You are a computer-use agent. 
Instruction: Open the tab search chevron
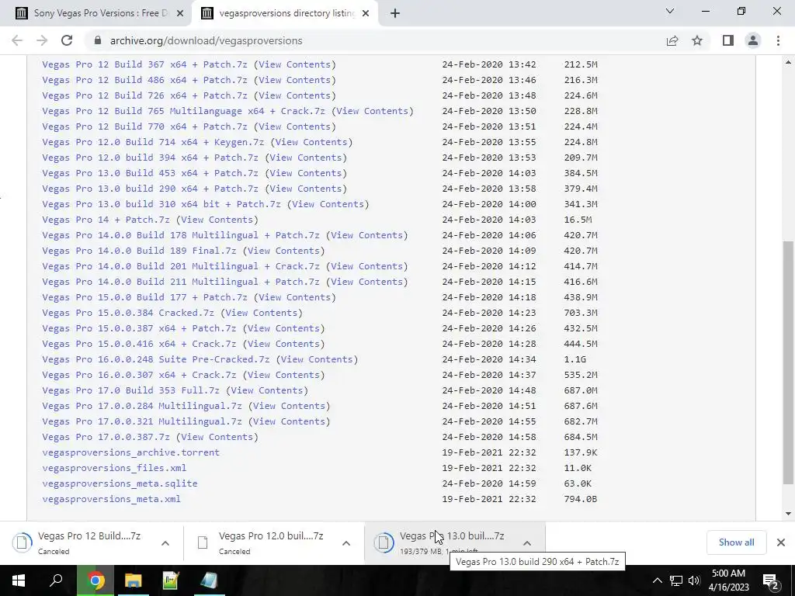[x=670, y=11]
